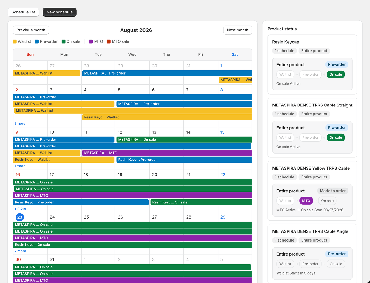This screenshot has width=370, height=283.
Task: Show 2 more events for August 16 week
Action: [x=20, y=208]
